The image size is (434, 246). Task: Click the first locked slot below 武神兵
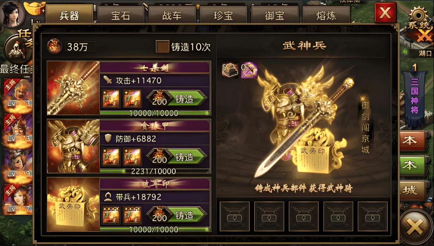tap(235, 216)
